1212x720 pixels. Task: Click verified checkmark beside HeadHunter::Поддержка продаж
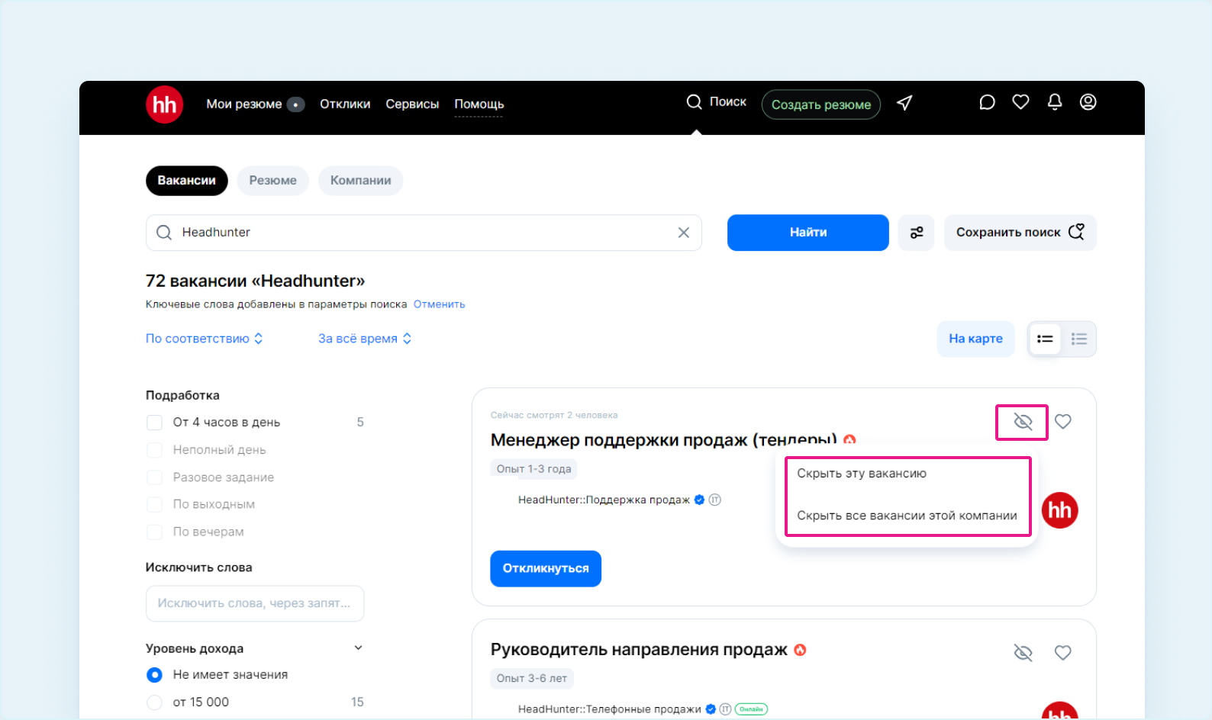(x=699, y=500)
